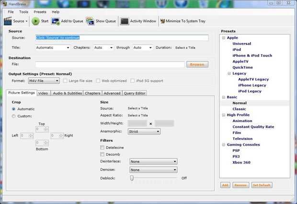Click the Top crop stepper field
Image resolution: width=297 pixels, height=204 pixels.
click(42, 129)
